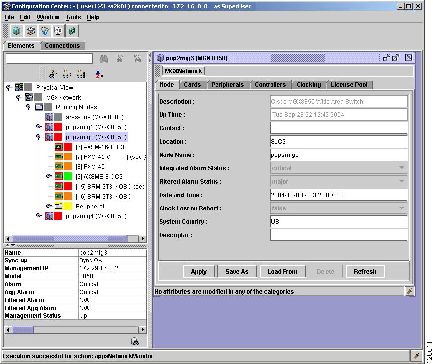Click the Apply button
Screen dimensions: 433x364
(x=199, y=271)
